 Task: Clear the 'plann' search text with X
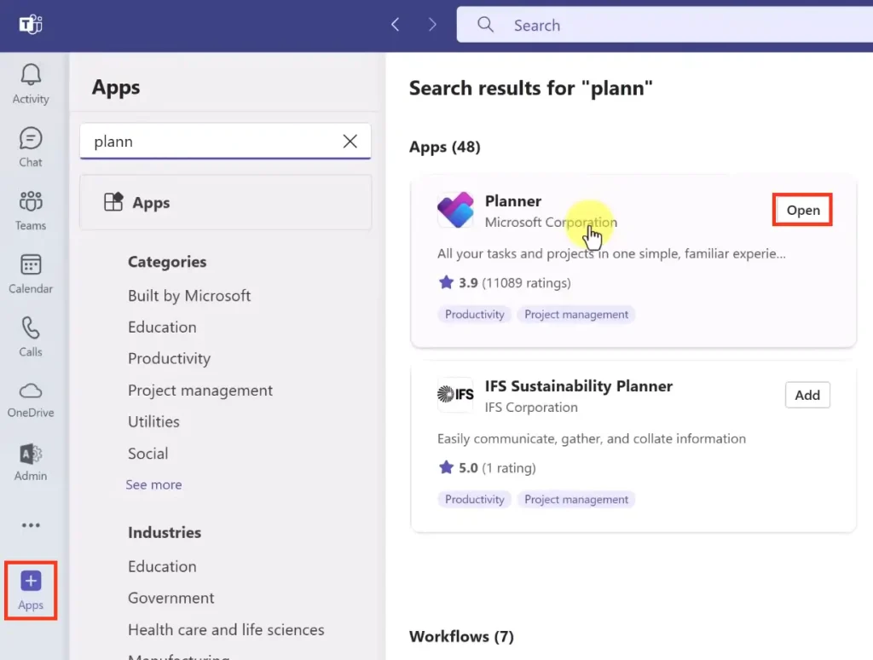click(350, 142)
